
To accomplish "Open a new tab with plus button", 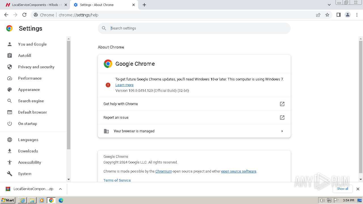I will pyautogui.click(x=144, y=5).
